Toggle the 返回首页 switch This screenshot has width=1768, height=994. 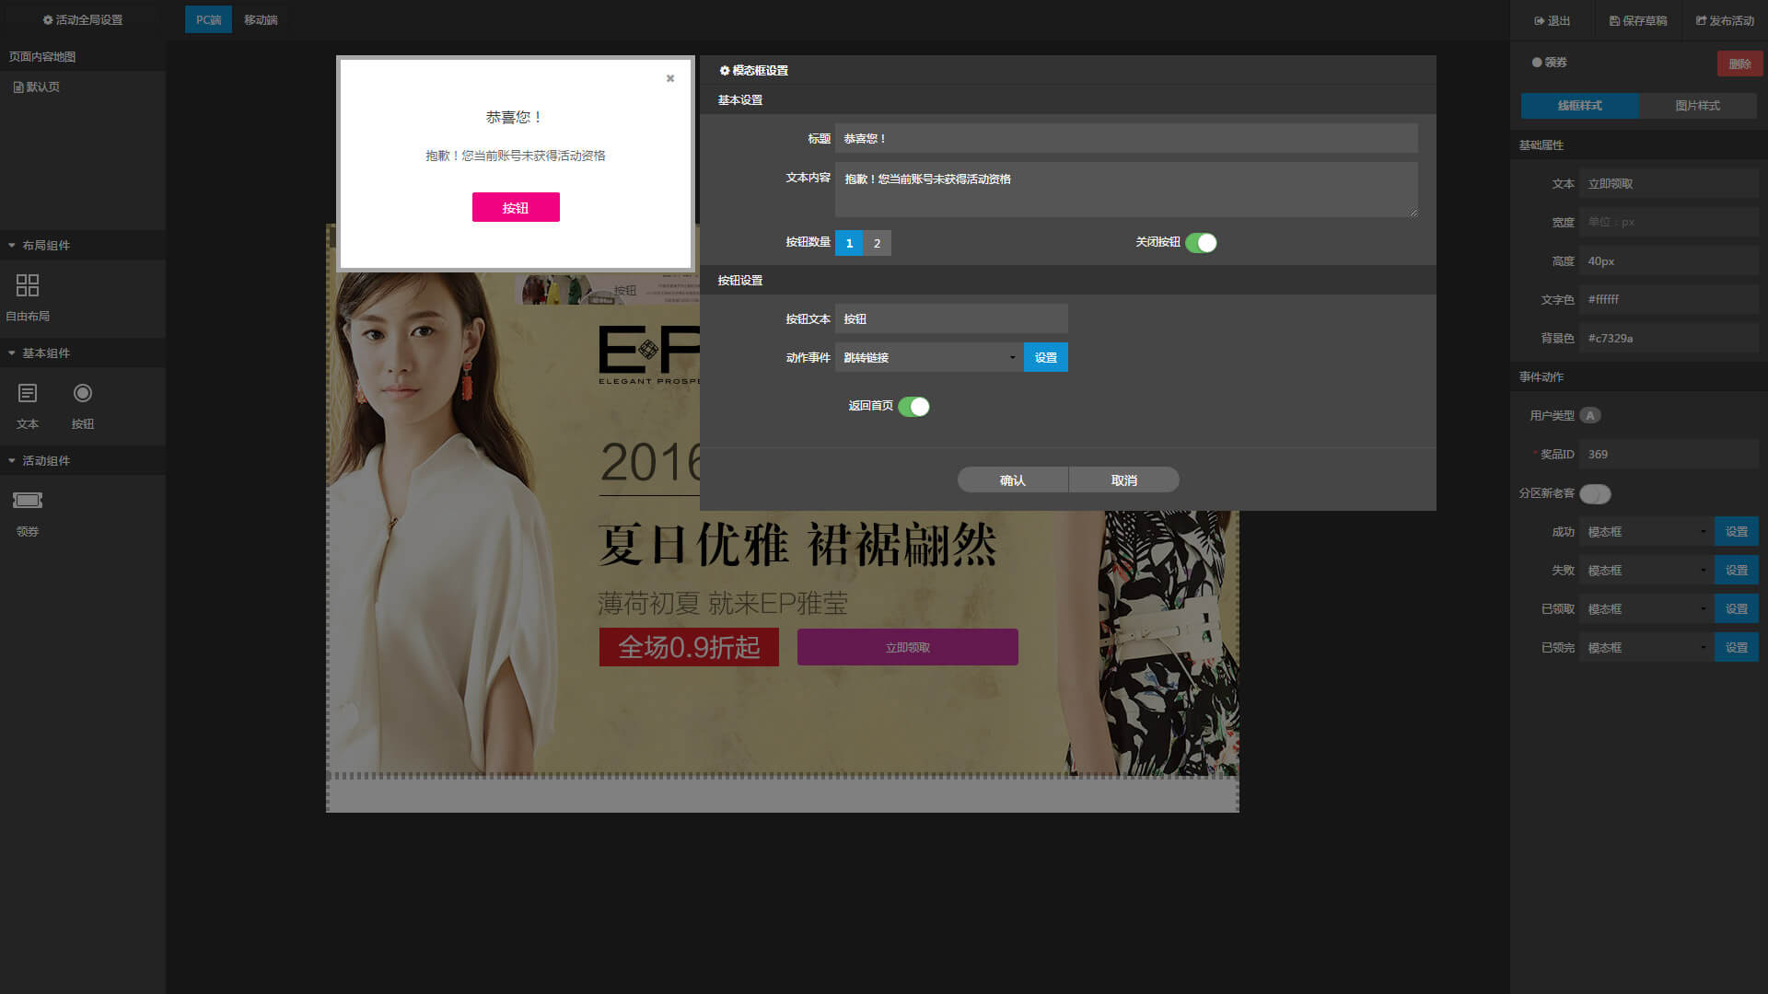[x=913, y=406]
